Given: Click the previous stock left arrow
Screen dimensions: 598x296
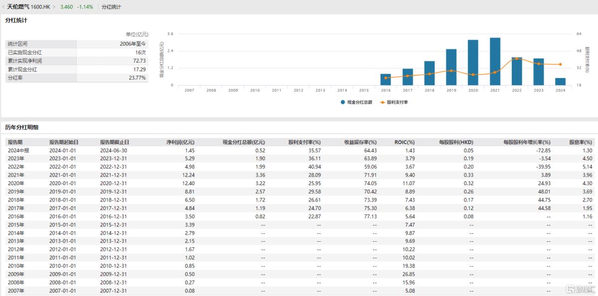Looking at the screenshot, I should [x=3, y=7].
